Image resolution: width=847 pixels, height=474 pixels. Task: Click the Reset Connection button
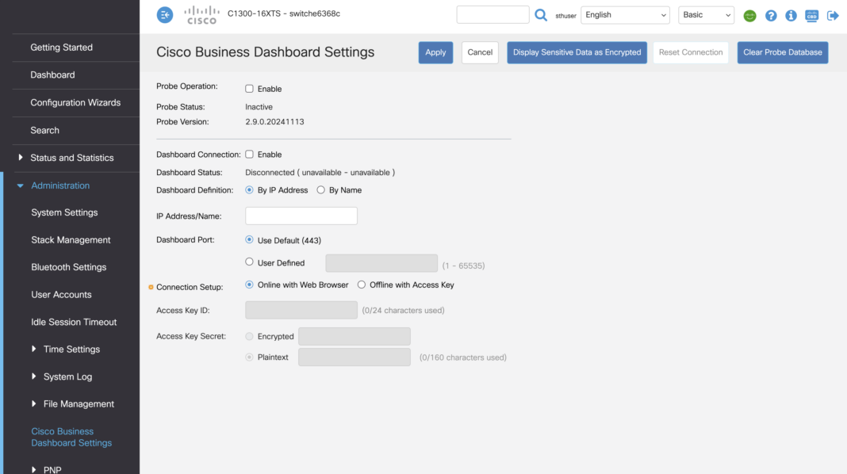point(690,52)
